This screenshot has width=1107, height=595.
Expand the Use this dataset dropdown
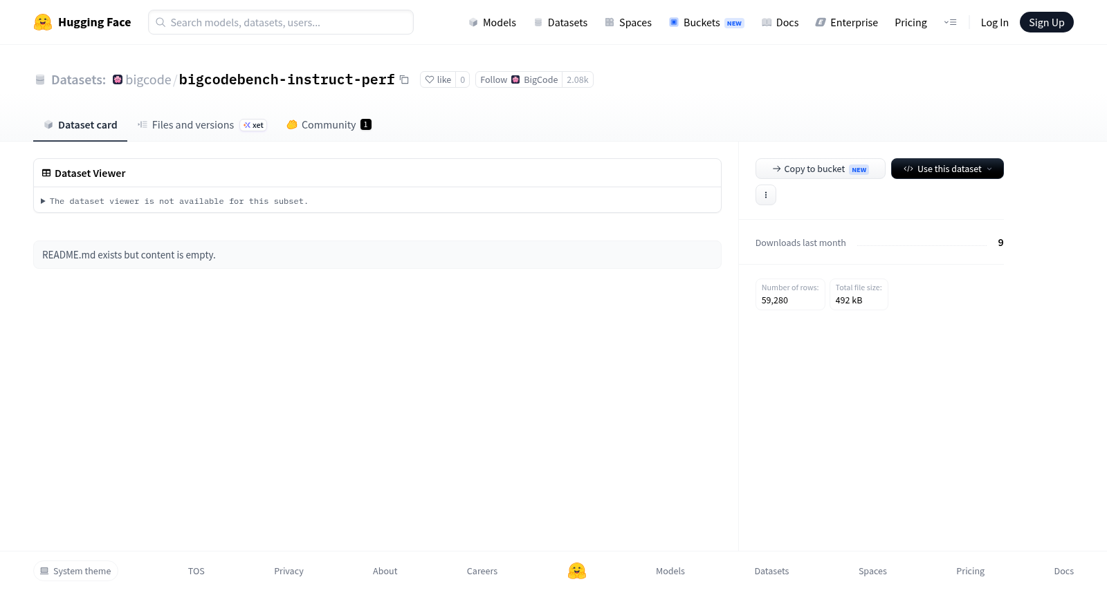pos(947,169)
